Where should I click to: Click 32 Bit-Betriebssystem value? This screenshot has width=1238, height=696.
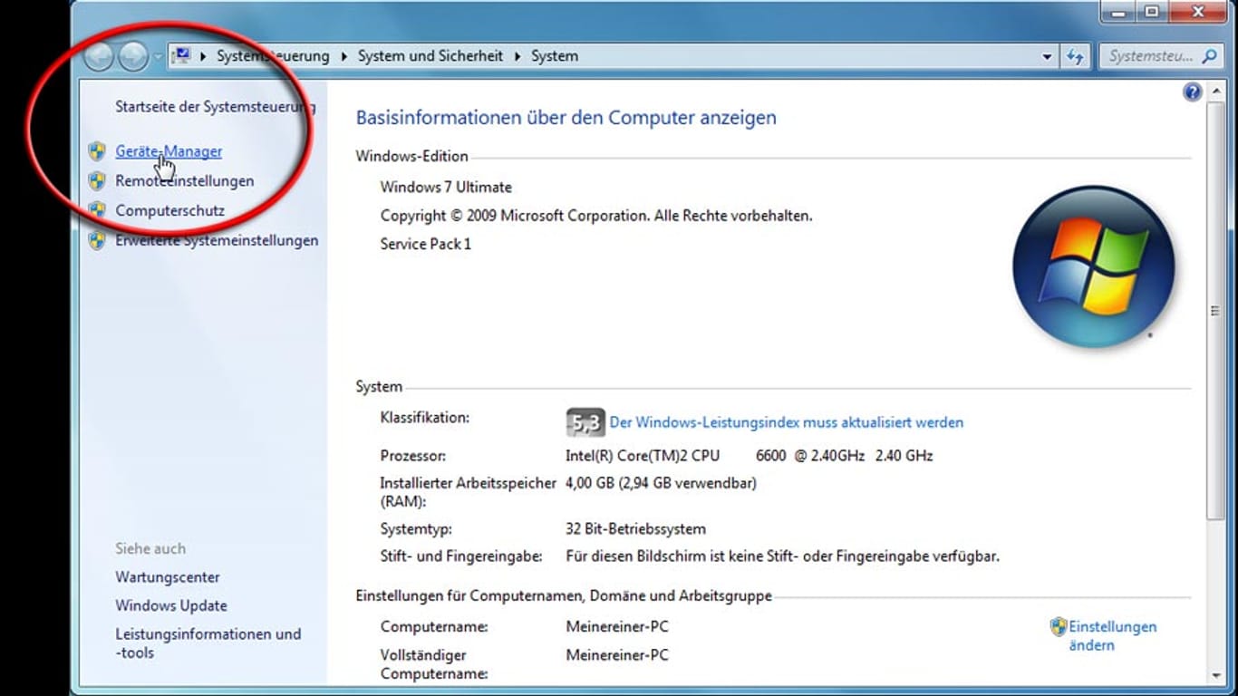tap(635, 529)
